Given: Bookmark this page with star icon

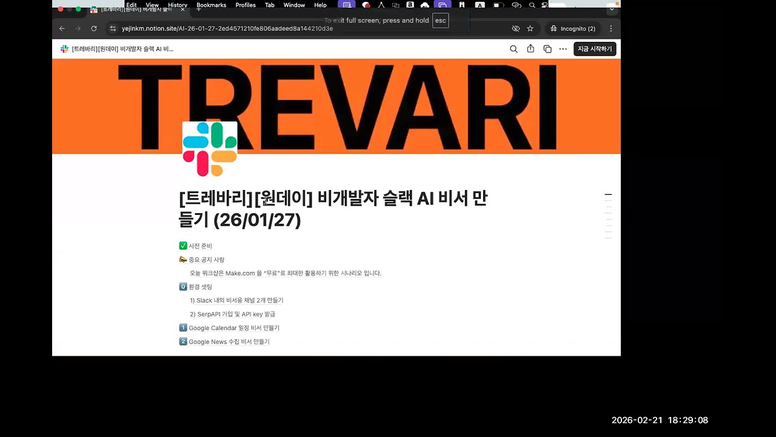Looking at the screenshot, I should (x=530, y=29).
